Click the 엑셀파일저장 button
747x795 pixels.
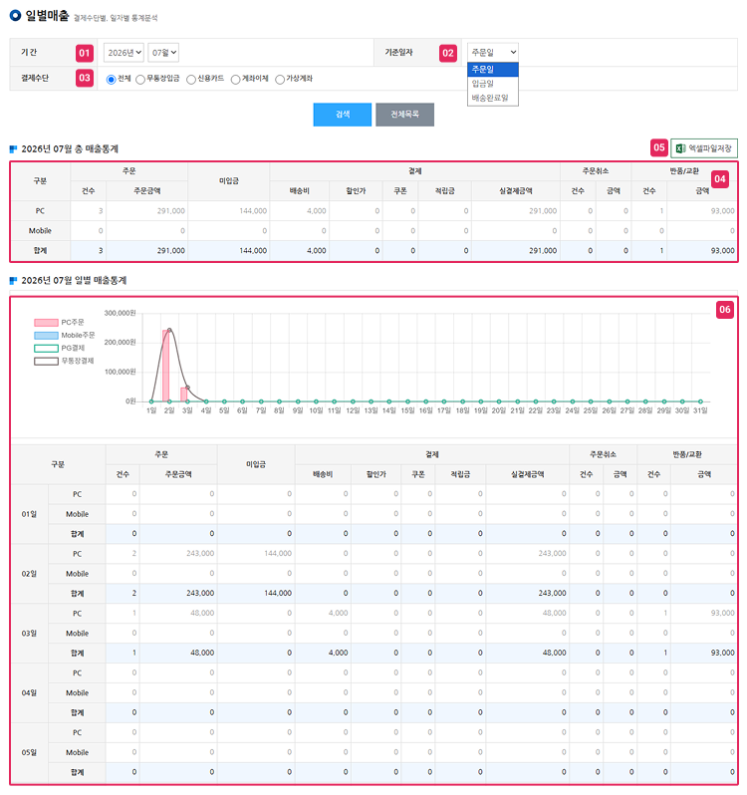coord(704,148)
